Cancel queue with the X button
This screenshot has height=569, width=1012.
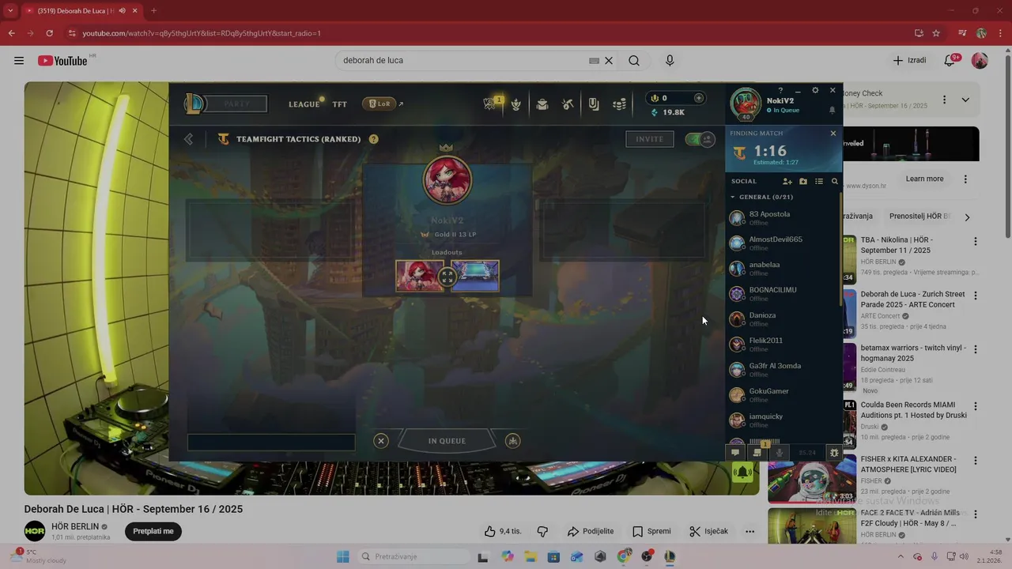pyautogui.click(x=381, y=441)
